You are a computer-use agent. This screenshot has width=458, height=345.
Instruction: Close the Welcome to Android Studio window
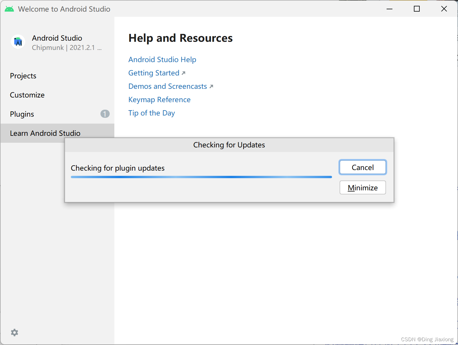[x=444, y=9]
